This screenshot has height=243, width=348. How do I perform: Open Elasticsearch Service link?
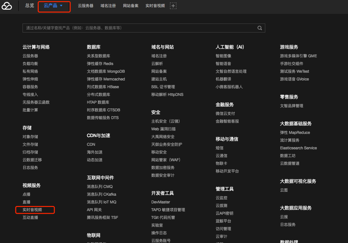(x=298, y=148)
